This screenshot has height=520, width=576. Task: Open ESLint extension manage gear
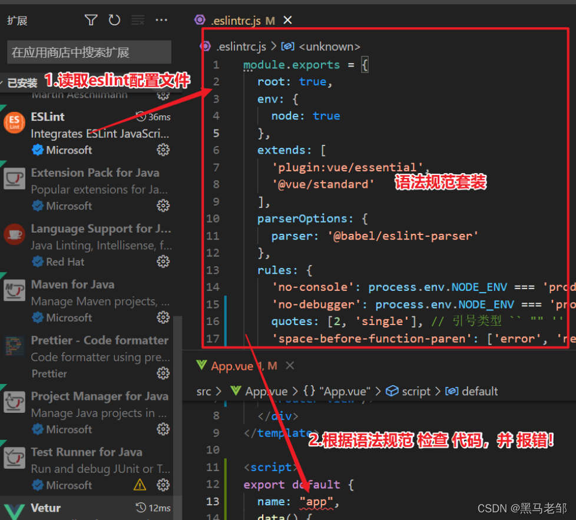click(163, 150)
